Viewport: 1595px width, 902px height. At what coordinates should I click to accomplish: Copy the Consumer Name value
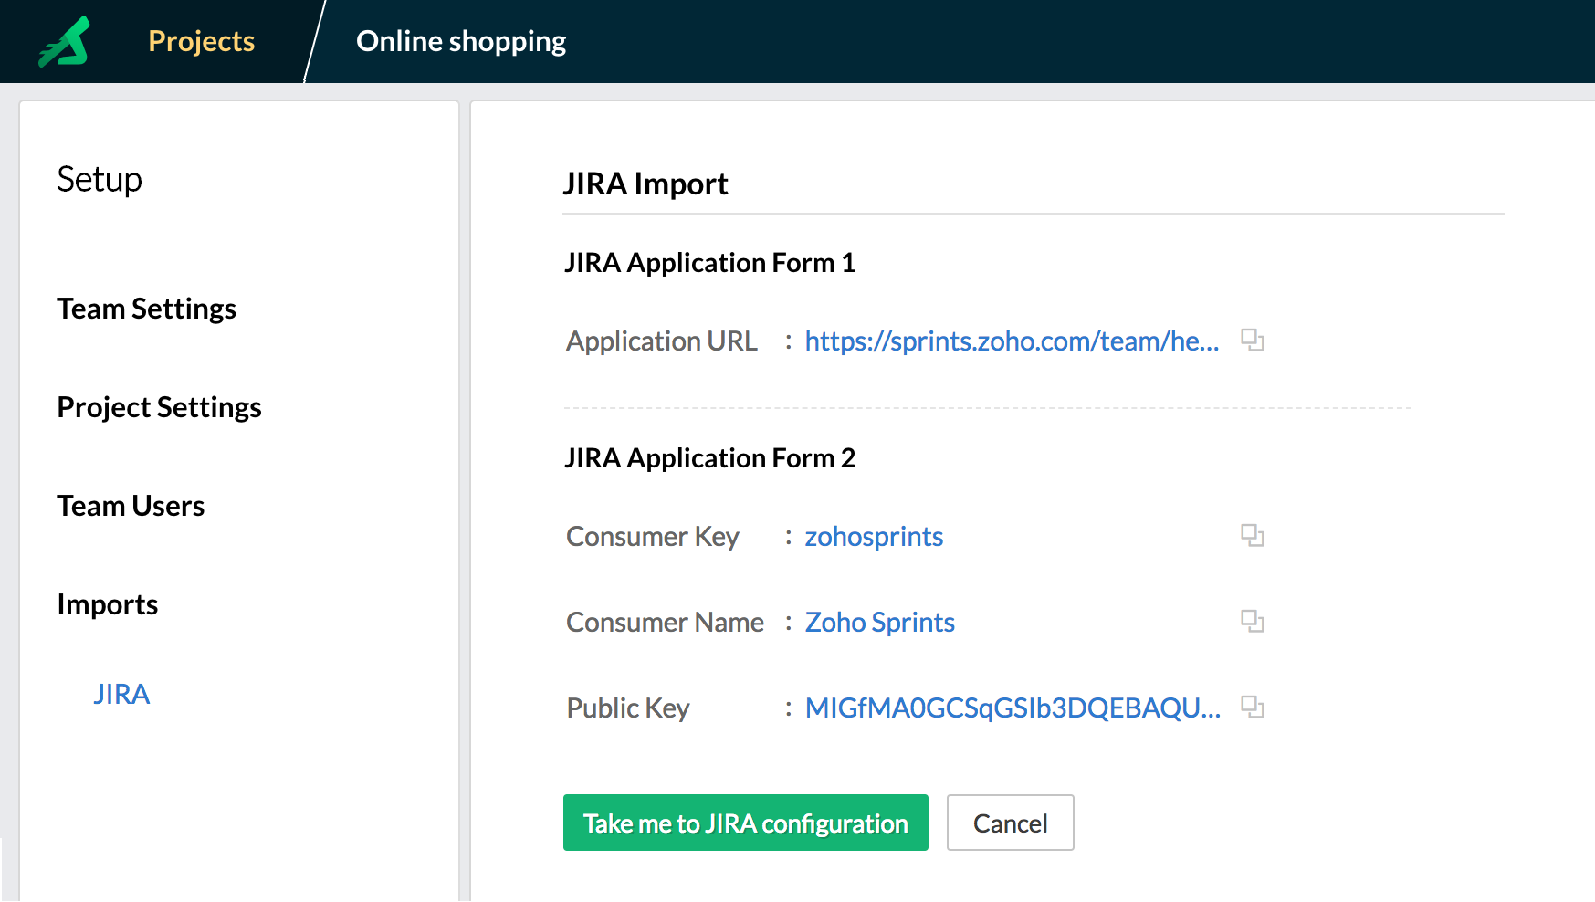(x=1252, y=622)
